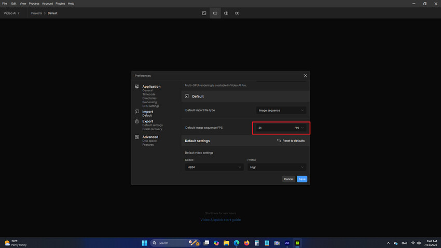Screen dimensions: 441x248
Task: Open the Process menu
Action: [x=34, y=4]
